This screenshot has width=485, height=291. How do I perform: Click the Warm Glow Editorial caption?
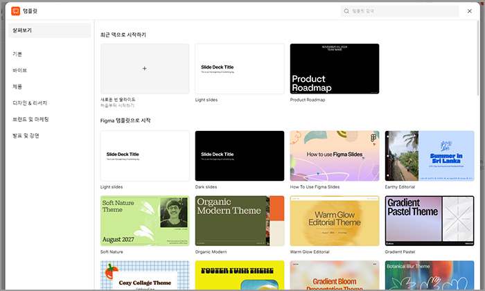[310, 252]
